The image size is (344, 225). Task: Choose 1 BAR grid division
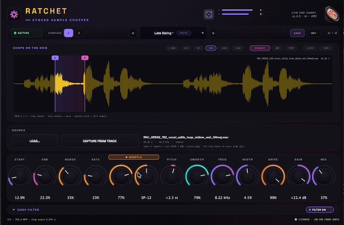coord(172,48)
